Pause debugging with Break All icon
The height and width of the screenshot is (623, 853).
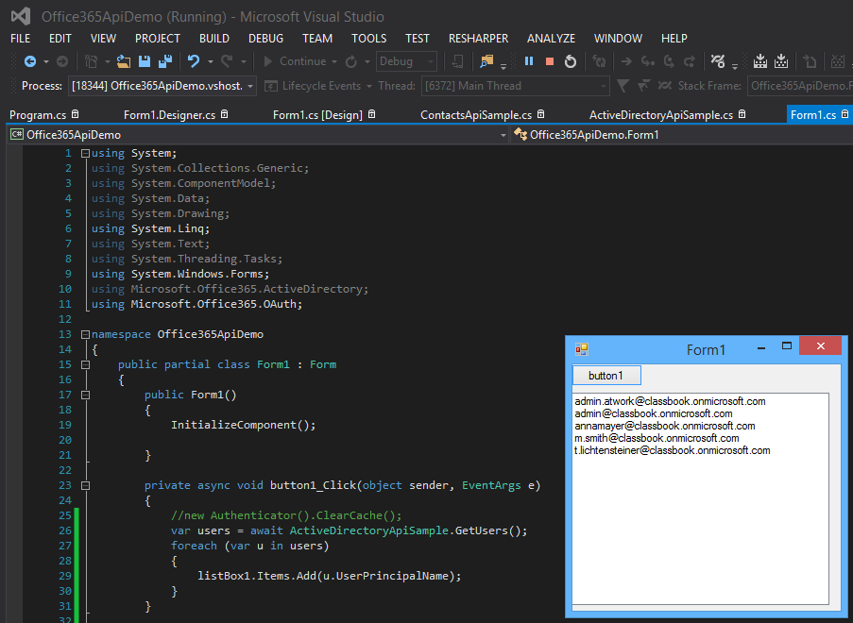point(529,61)
